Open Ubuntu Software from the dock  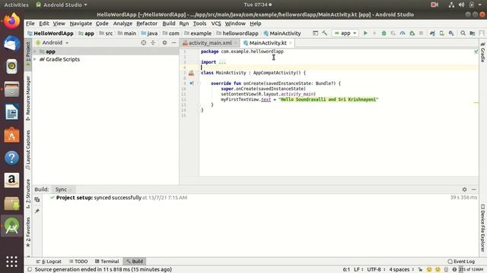click(x=12, y=135)
